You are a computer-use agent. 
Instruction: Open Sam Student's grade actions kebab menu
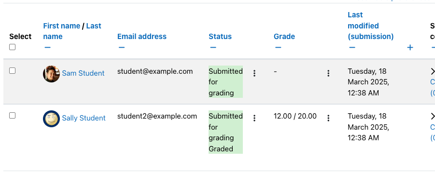point(328,73)
